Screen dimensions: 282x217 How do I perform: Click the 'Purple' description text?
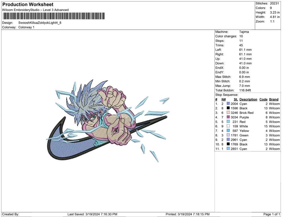244,117
